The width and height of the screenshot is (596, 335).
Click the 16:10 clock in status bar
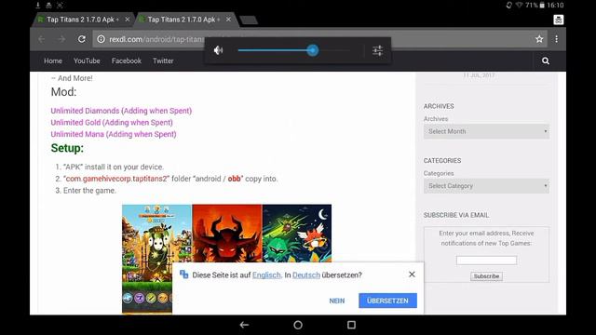(555, 5)
